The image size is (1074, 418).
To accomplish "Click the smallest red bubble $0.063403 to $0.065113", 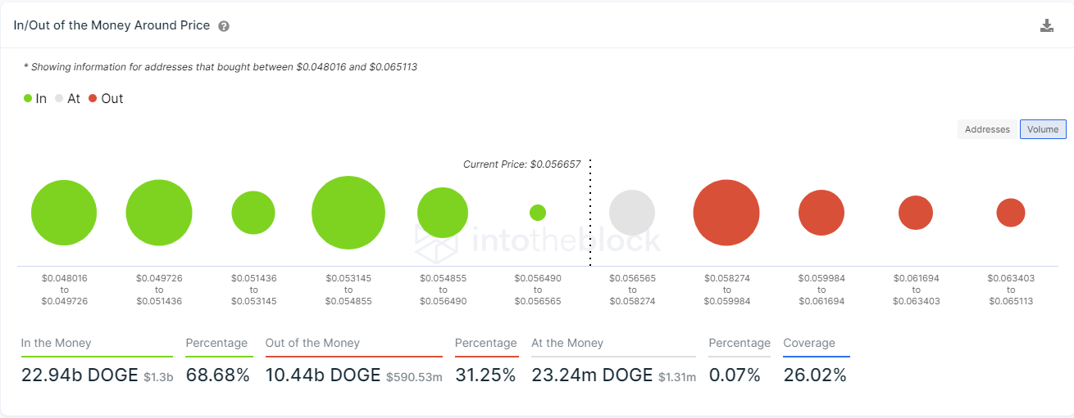I will point(1011,213).
